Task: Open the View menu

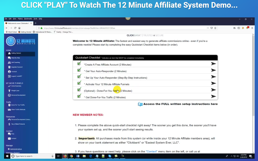Action: (15, 19)
